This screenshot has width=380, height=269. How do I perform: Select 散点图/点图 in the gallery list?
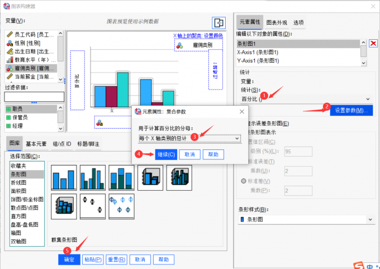click(x=27, y=207)
